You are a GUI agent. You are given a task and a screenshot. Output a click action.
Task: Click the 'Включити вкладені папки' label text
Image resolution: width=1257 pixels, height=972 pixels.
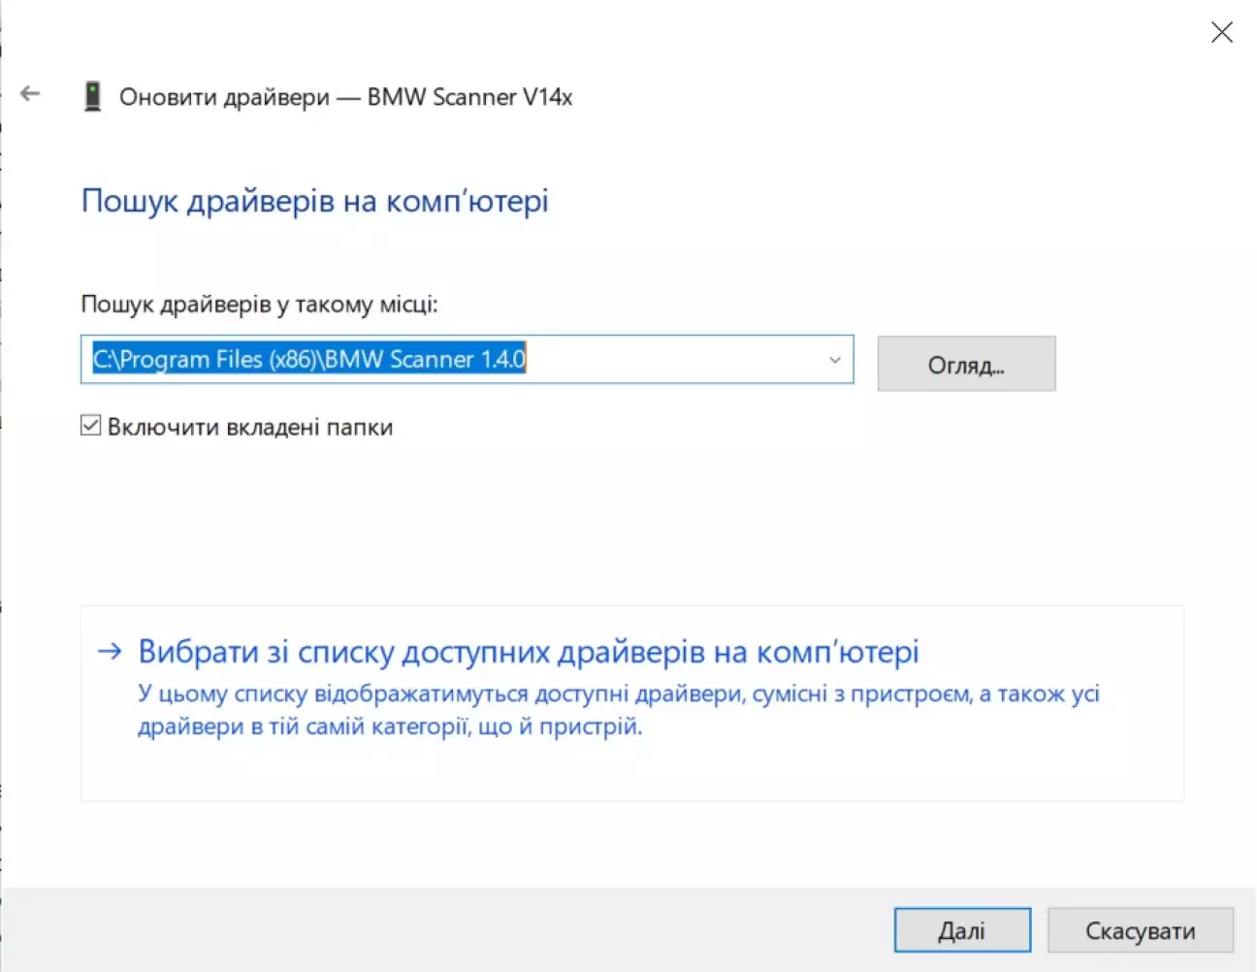(250, 427)
